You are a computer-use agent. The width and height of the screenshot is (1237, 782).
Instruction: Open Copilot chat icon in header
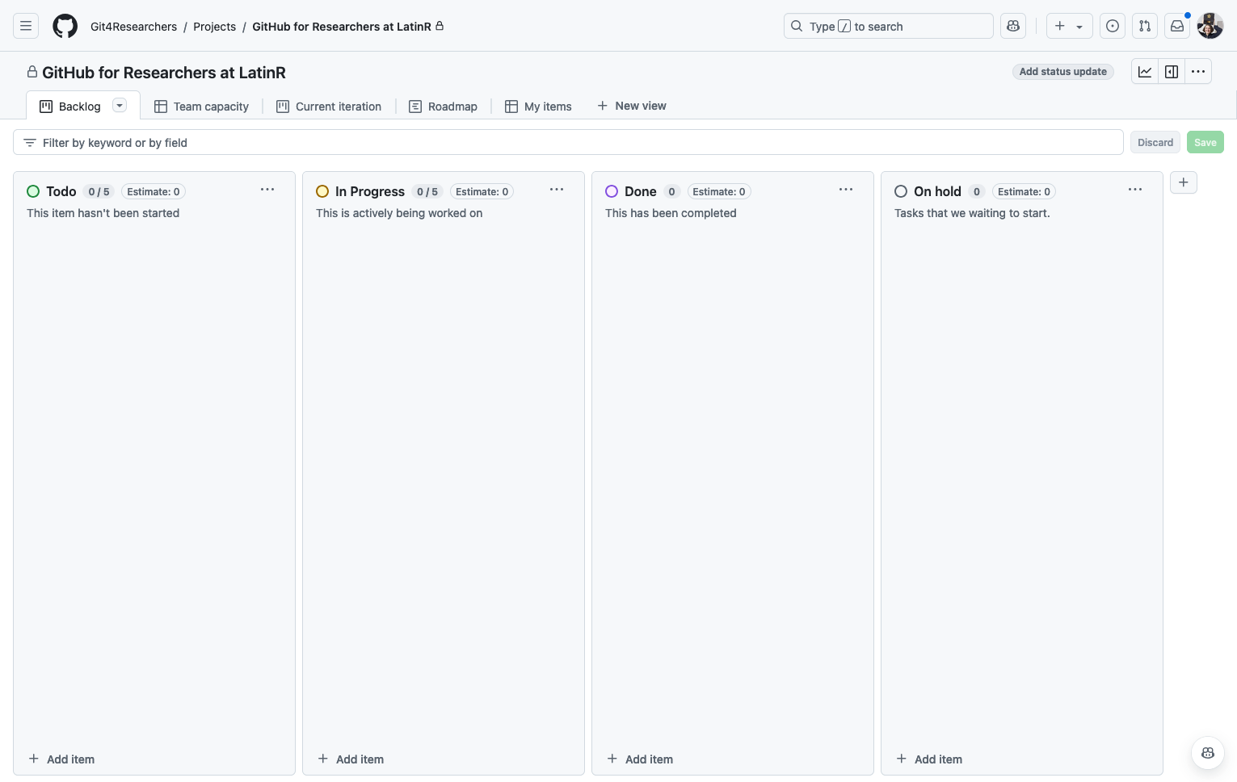coord(1013,26)
